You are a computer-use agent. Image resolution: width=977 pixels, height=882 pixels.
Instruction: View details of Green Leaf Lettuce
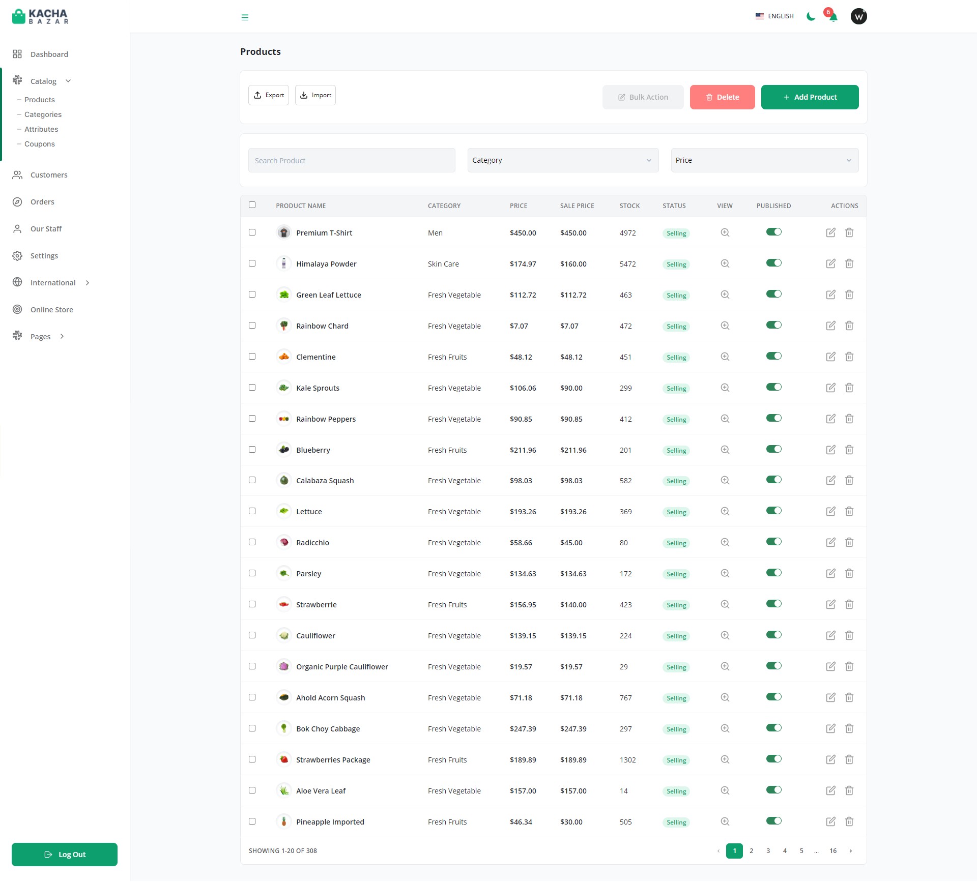tap(725, 295)
